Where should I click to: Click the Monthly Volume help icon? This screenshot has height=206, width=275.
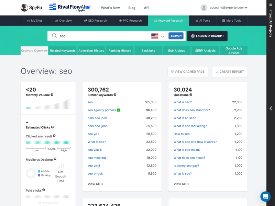coord(52,95)
